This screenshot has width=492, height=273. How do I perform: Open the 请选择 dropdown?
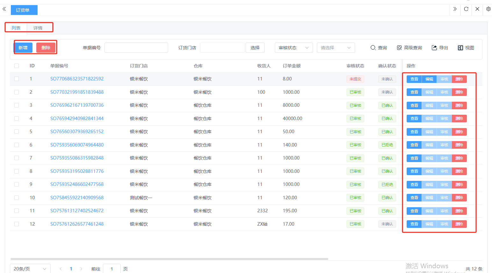tap(336, 48)
